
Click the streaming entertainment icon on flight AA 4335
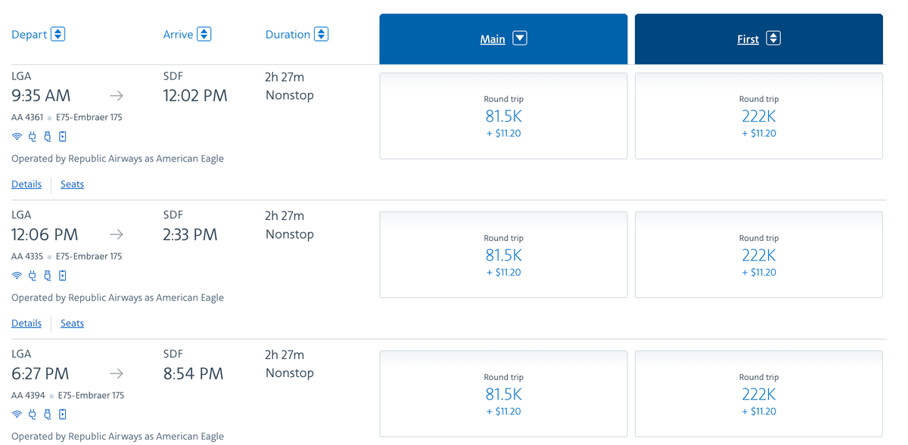[x=63, y=276]
